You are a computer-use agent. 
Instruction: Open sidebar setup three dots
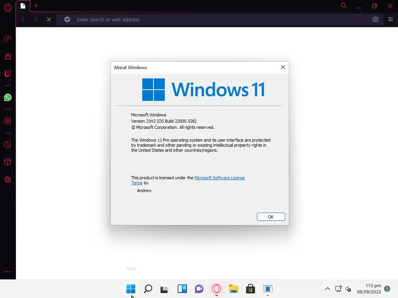8,272
